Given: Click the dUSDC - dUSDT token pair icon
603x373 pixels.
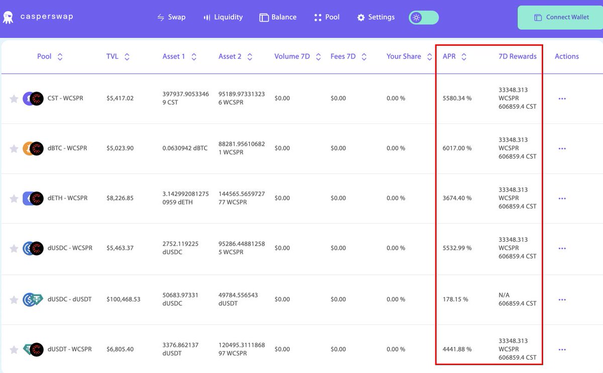Looking at the screenshot, I should point(33,300).
